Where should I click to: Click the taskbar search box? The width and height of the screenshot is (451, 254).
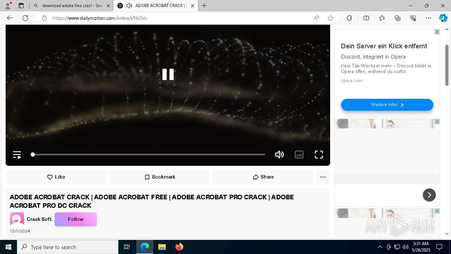[x=68, y=247]
